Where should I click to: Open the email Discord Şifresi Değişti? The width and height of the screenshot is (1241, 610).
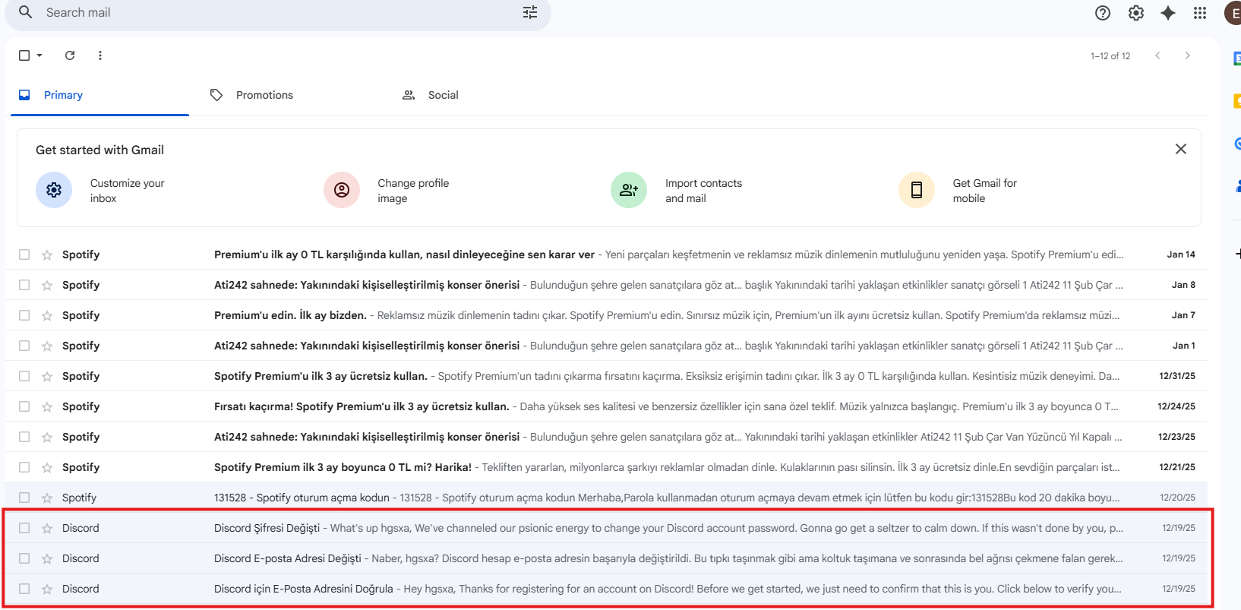606,528
